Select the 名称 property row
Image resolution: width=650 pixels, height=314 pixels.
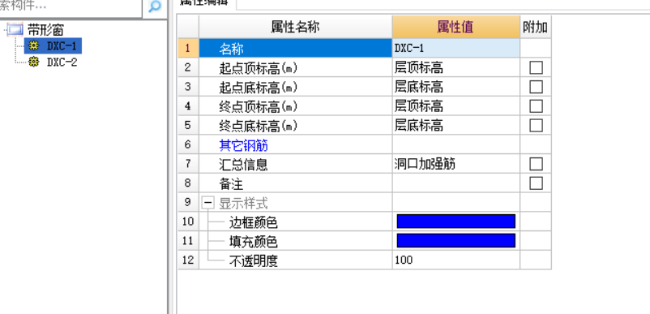(296, 49)
